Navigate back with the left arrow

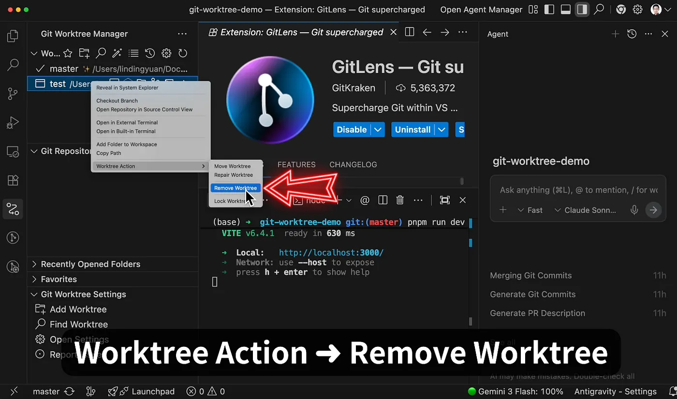tap(427, 32)
